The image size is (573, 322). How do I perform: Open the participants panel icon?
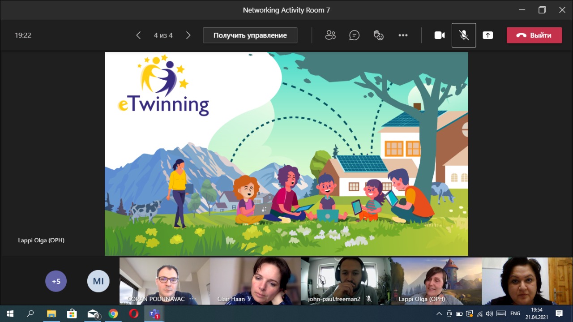tap(330, 35)
